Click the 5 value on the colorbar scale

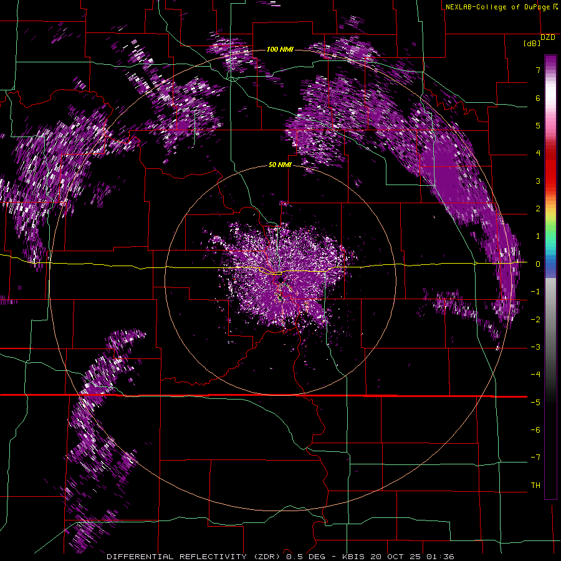(x=538, y=125)
